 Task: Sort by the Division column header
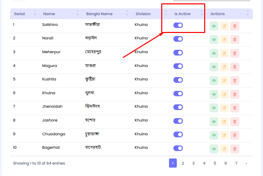click(x=143, y=14)
